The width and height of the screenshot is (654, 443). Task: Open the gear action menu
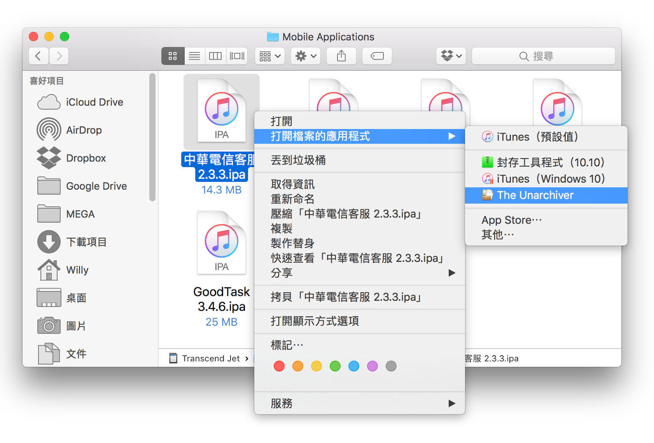[306, 56]
